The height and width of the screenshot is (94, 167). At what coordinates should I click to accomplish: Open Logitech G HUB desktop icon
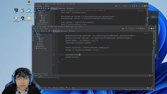22,19
